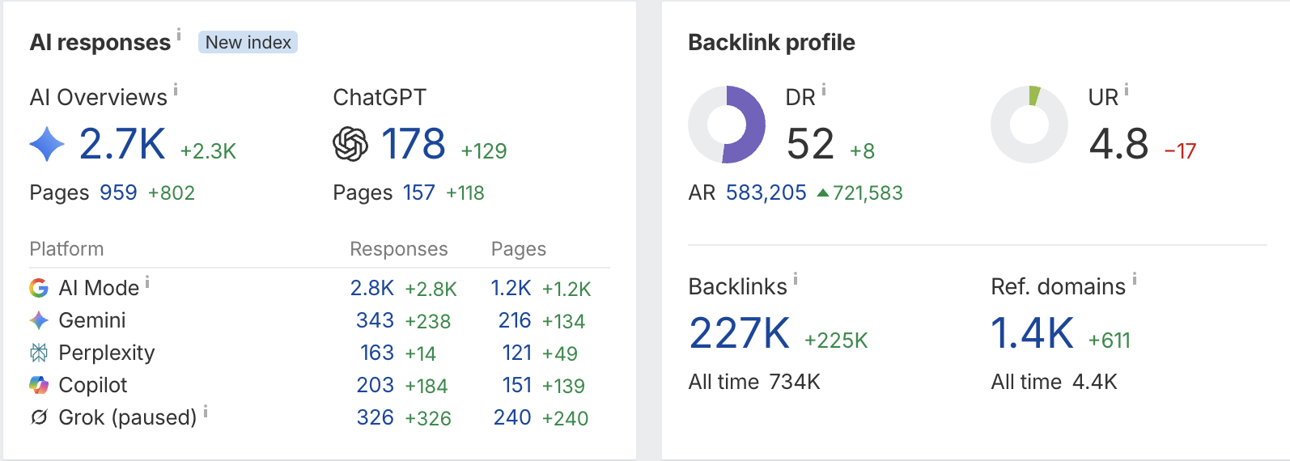Open AI Overviews Pages 959 link
This screenshot has width=1290, height=461.
click(x=118, y=192)
